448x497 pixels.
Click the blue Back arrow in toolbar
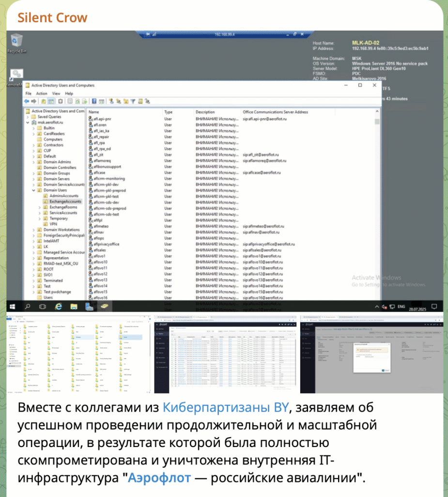pos(27,101)
